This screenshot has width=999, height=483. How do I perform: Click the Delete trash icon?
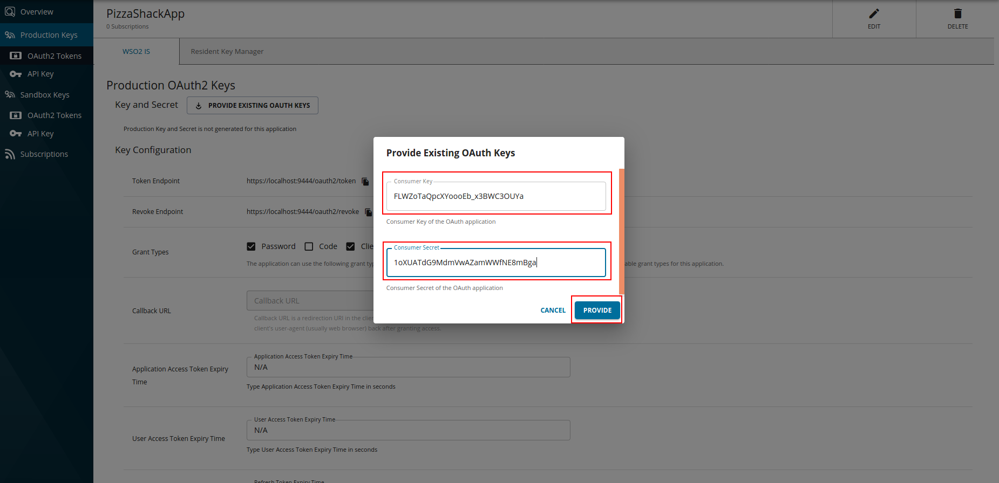[x=957, y=14]
